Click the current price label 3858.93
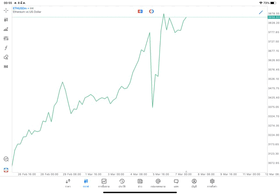Viewport: 280px width, 195px height. [273, 17]
